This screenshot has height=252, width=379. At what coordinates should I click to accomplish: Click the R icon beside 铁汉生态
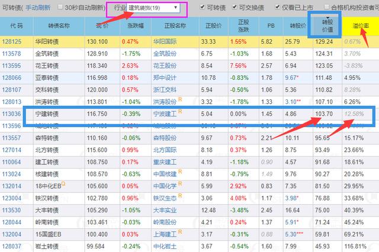(x=180, y=196)
